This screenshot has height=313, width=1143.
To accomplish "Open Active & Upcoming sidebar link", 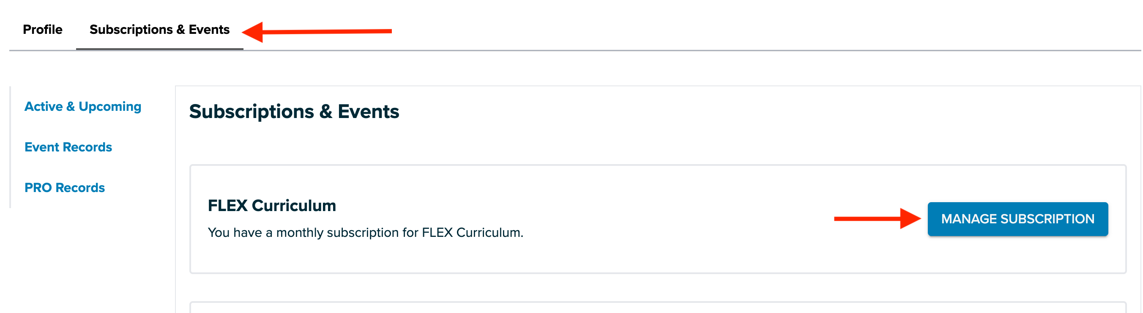I will click(82, 107).
